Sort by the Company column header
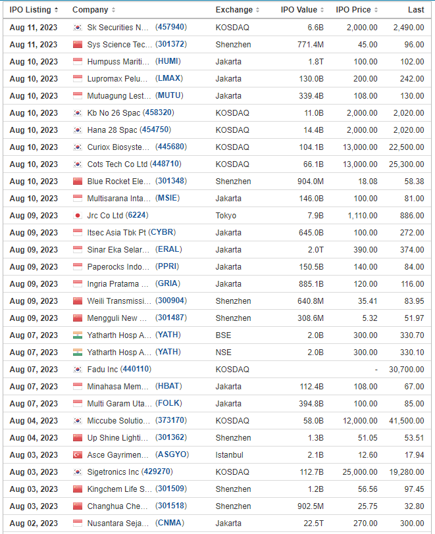Viewport: 435px width, 534px height. pyautogui.click(x=93, y=10)
